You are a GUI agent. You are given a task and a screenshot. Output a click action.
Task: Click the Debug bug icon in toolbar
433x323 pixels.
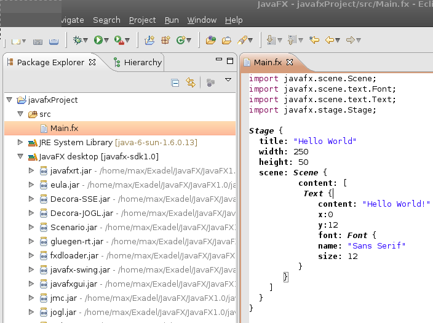77,41
